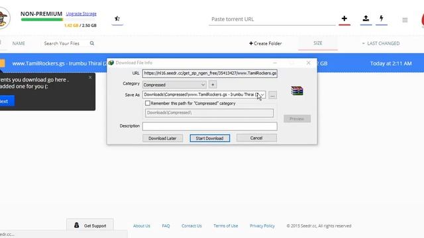Cancel the download dialog
Image resolution: width=424 pixels, height=238 pixels.
256,138
